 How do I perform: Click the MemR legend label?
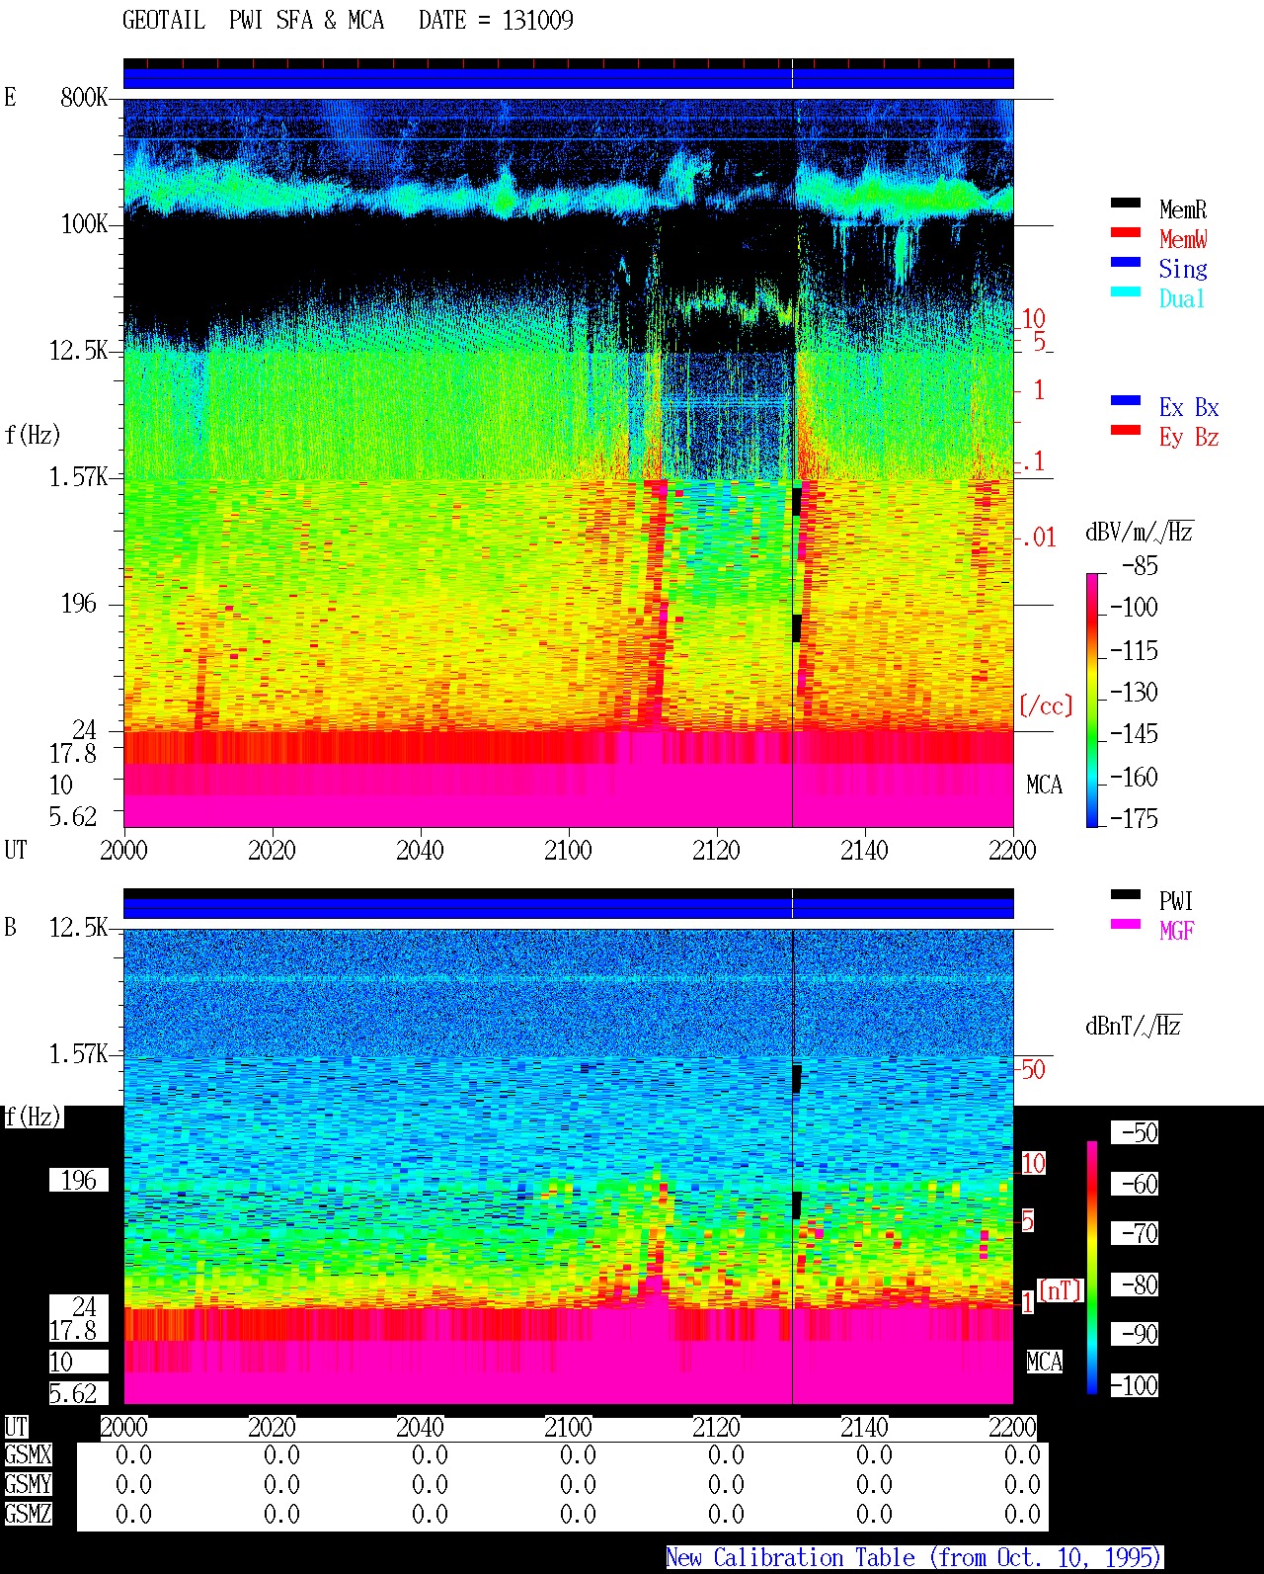[1183, 209]
